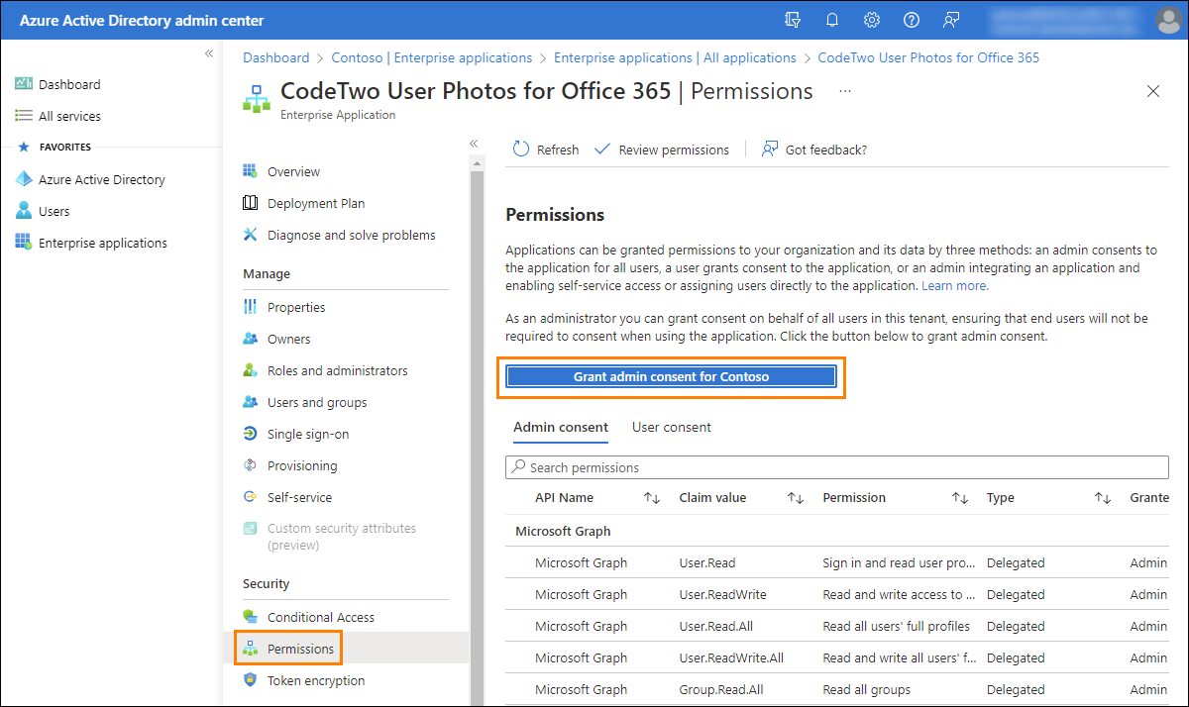This screenshot has width=1189, height=707.
Task: Click the Enterprise applications grid icon
Action: point(24,243)
